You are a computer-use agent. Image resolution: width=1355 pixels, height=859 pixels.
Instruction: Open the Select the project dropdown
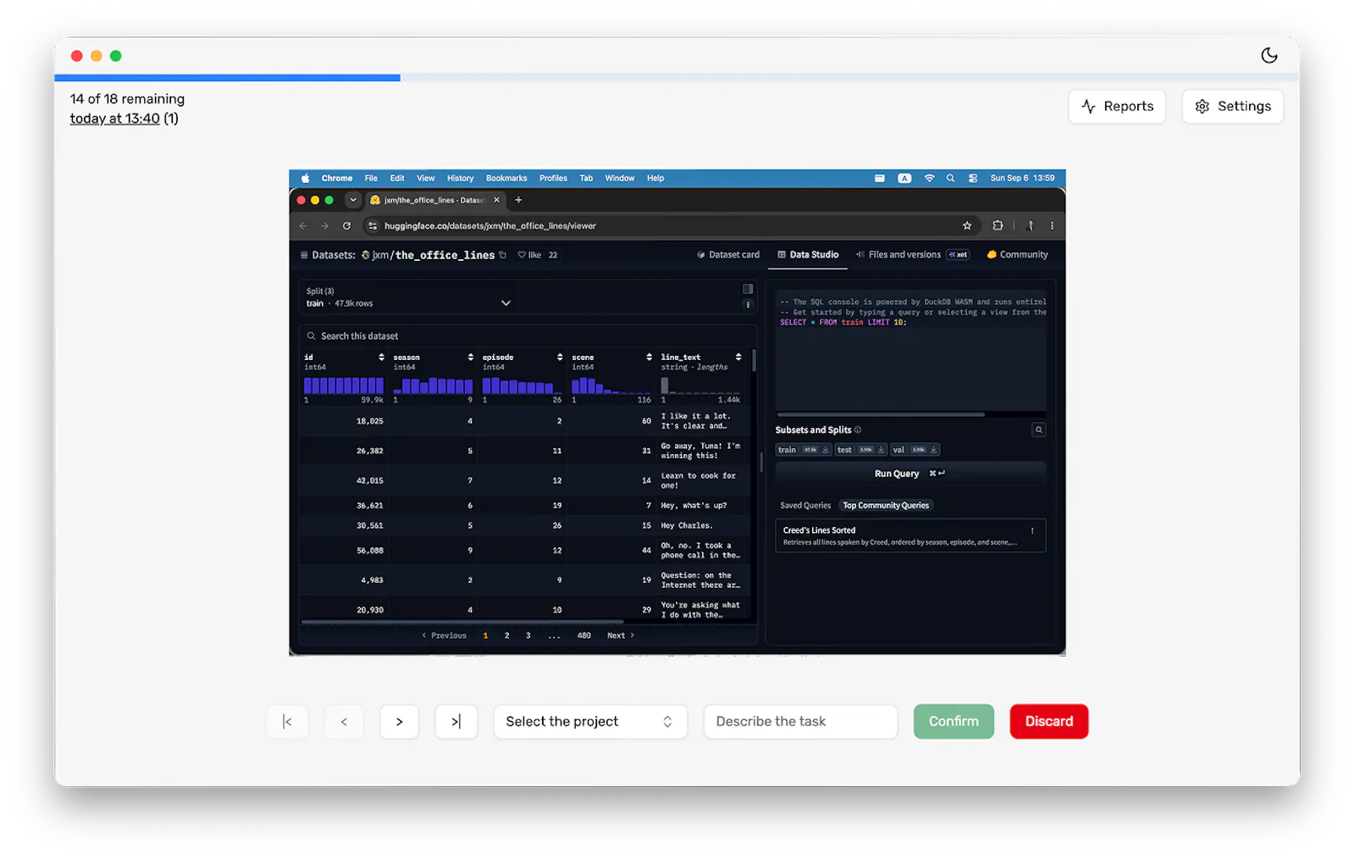point(590,721)
